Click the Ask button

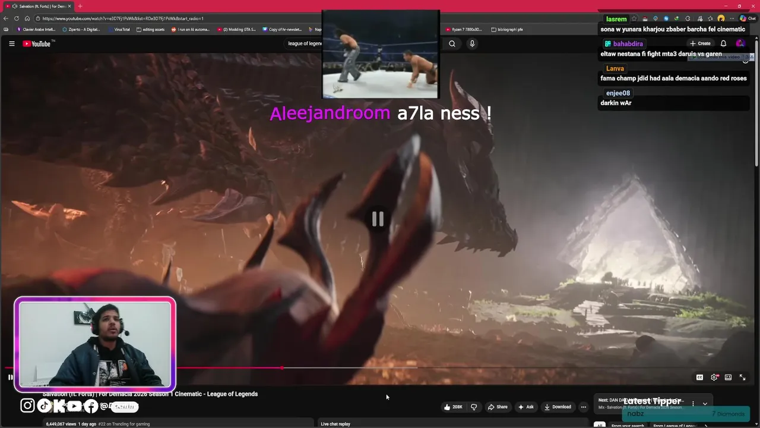[x=526, y=407]
